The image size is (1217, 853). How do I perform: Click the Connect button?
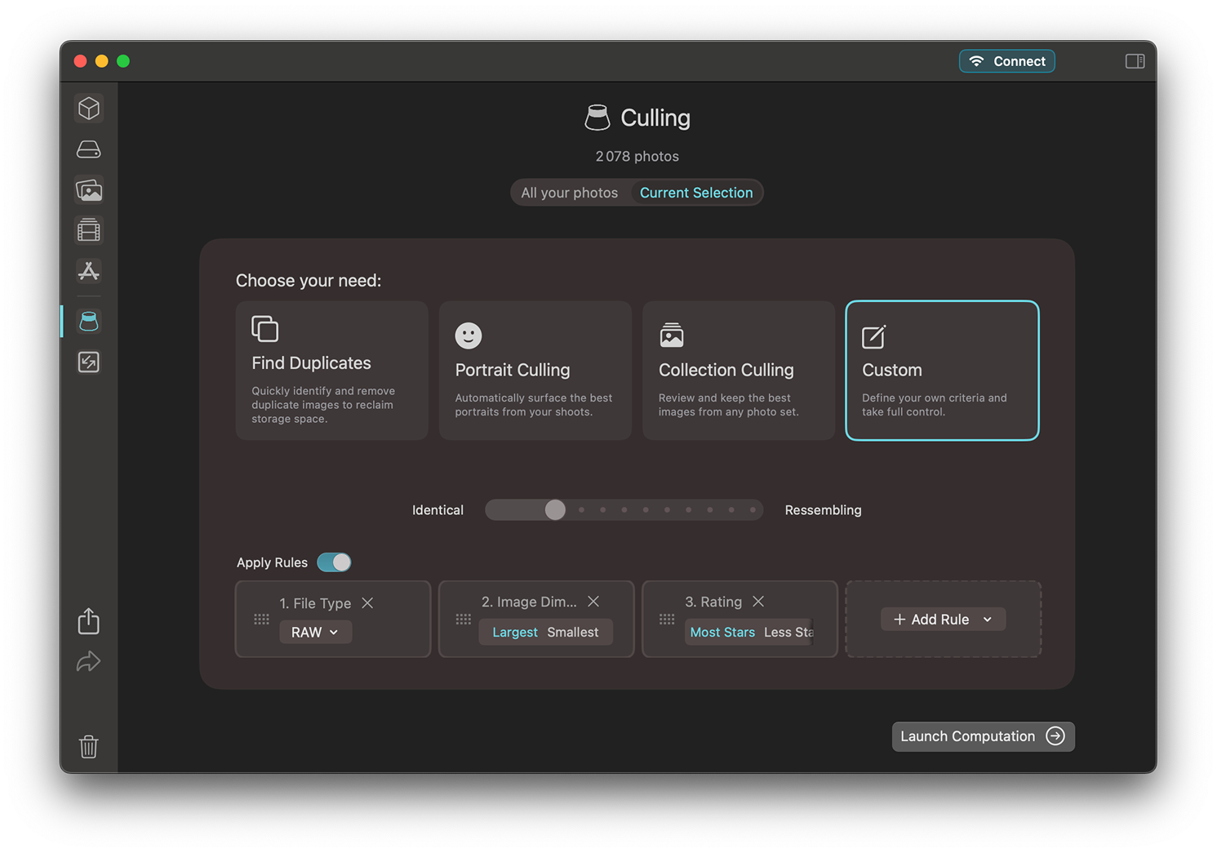(x=1006, y=61)
